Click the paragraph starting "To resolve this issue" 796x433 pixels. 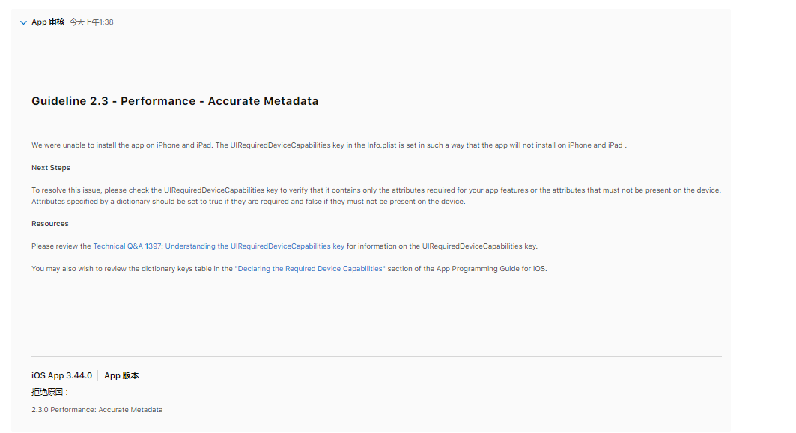pyautogui.click(x=376, y=196)
